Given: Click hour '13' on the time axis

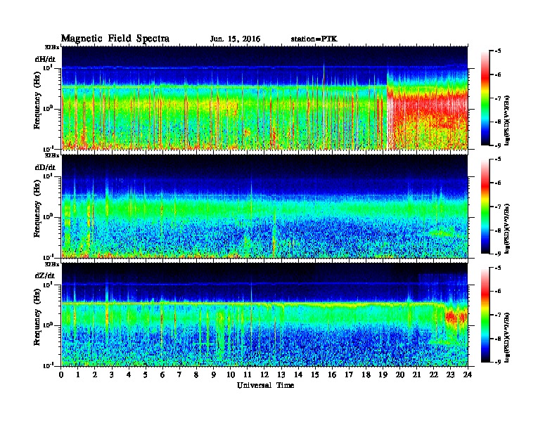Looking at the screenshot, I should click(281, 374).
